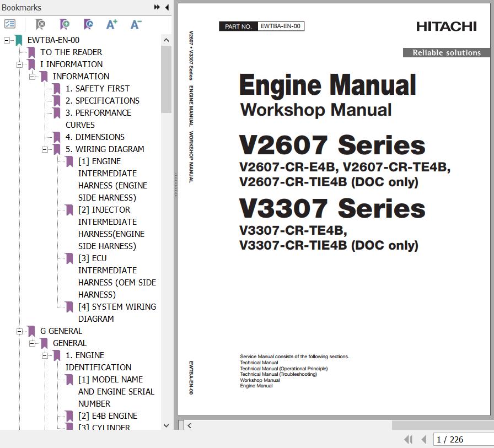The height and width of the screenshot is (448, 494).
Task: Open the 1. ENGINE IDENTIFICATION bookmark
Action: pyautogui.click(x=98, y=361)
